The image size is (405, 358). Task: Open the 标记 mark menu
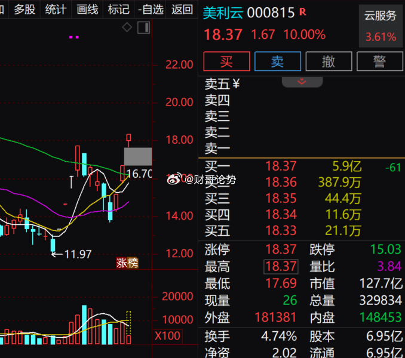(x=118, y=10)
